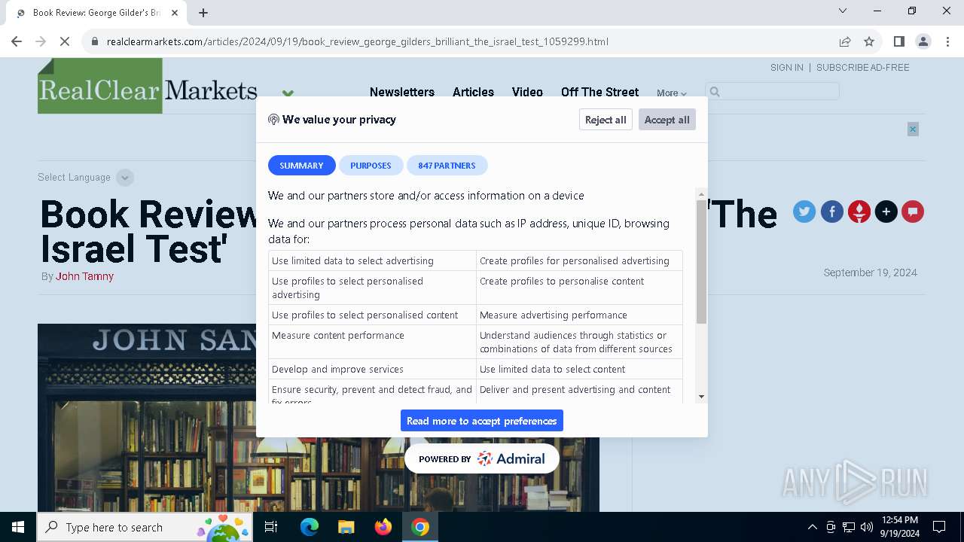Click privacy dialog scroll down arrow
Image resolution: width=964 pixels, height=542 pixels.
tap(701, 397)
